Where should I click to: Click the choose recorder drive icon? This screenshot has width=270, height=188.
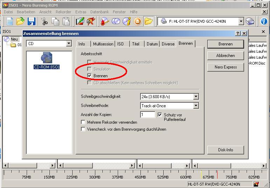point(250,21)
